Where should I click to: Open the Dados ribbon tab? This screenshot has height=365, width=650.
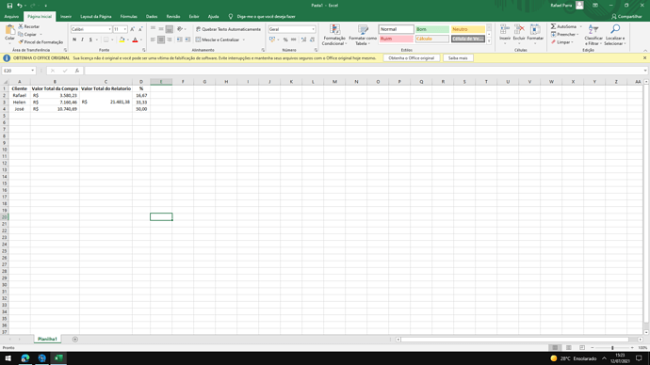point(152,17)
